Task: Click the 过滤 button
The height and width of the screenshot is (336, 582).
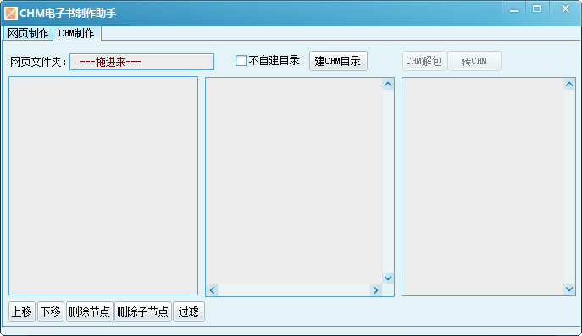Action: (189, 311)
